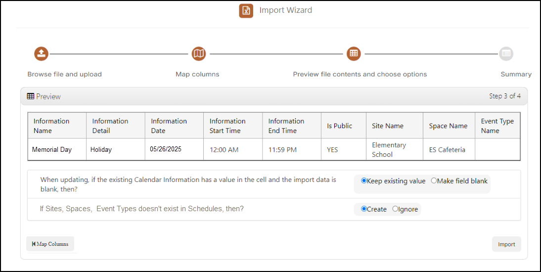This screenshot has width=541, height=272.
Task: Select Keep existing value radio button
Action: (363, 181)
